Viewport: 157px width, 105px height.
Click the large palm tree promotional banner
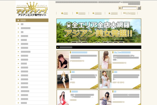pos(99,31)
